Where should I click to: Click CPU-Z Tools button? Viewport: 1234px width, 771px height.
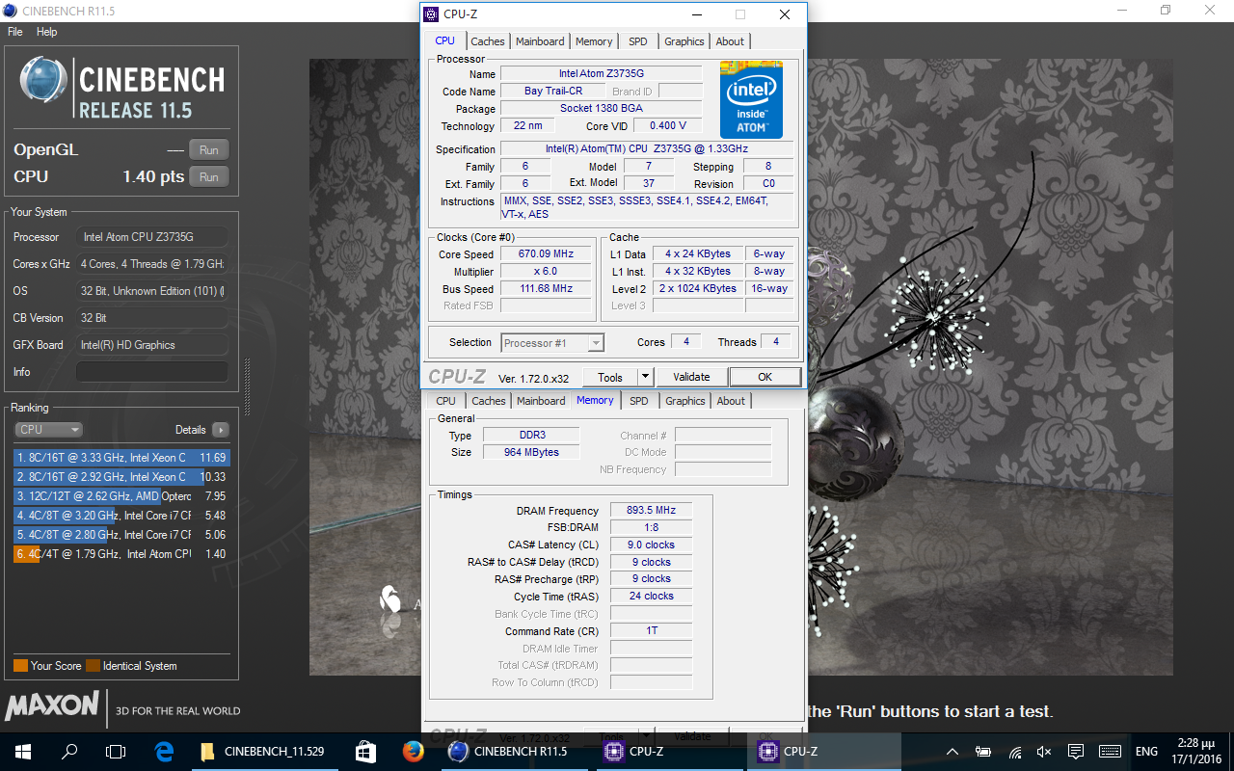(610, 377)
